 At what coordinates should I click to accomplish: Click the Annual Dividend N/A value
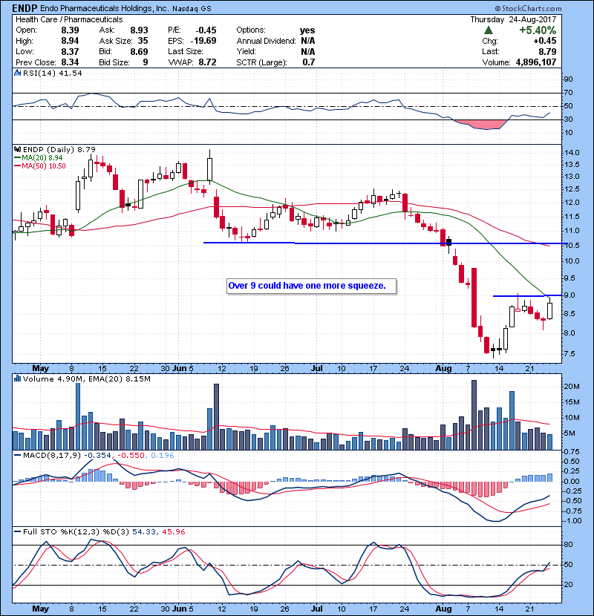click(x=308, y=41)
